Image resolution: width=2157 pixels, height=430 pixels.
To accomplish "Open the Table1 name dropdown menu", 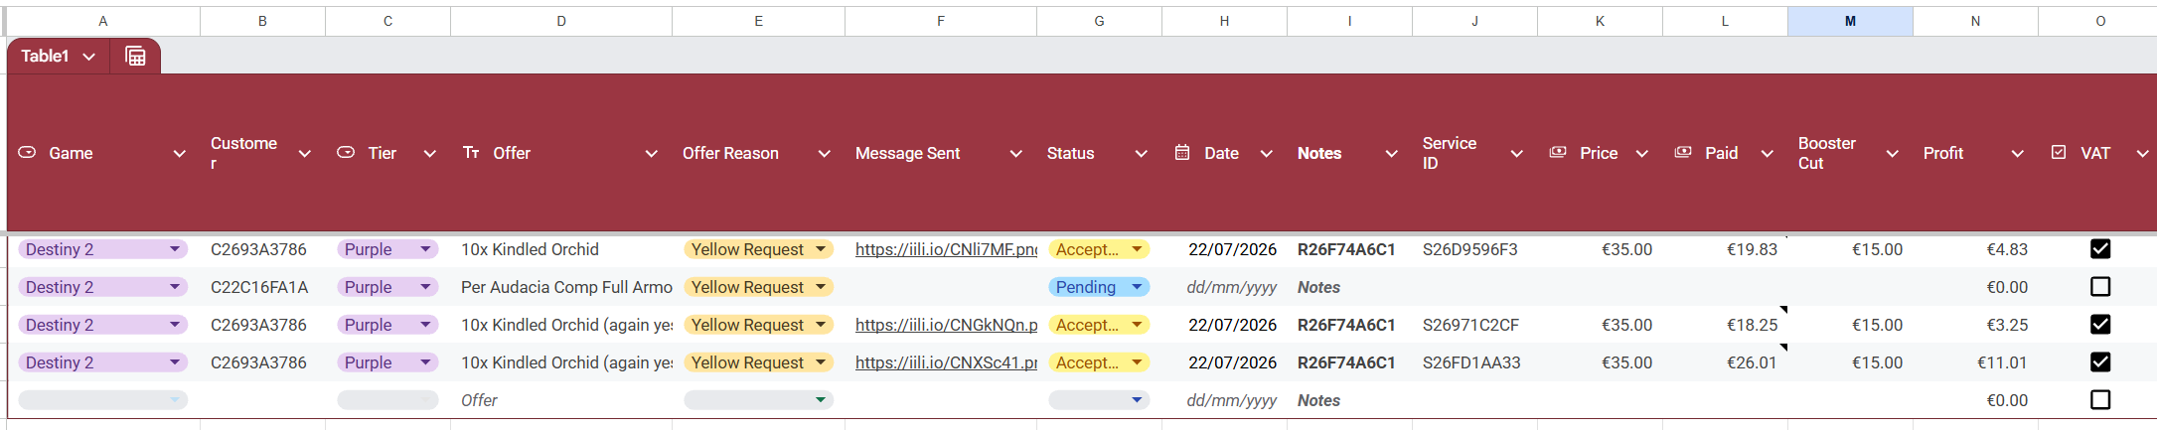I will click(x=89, y=57).
